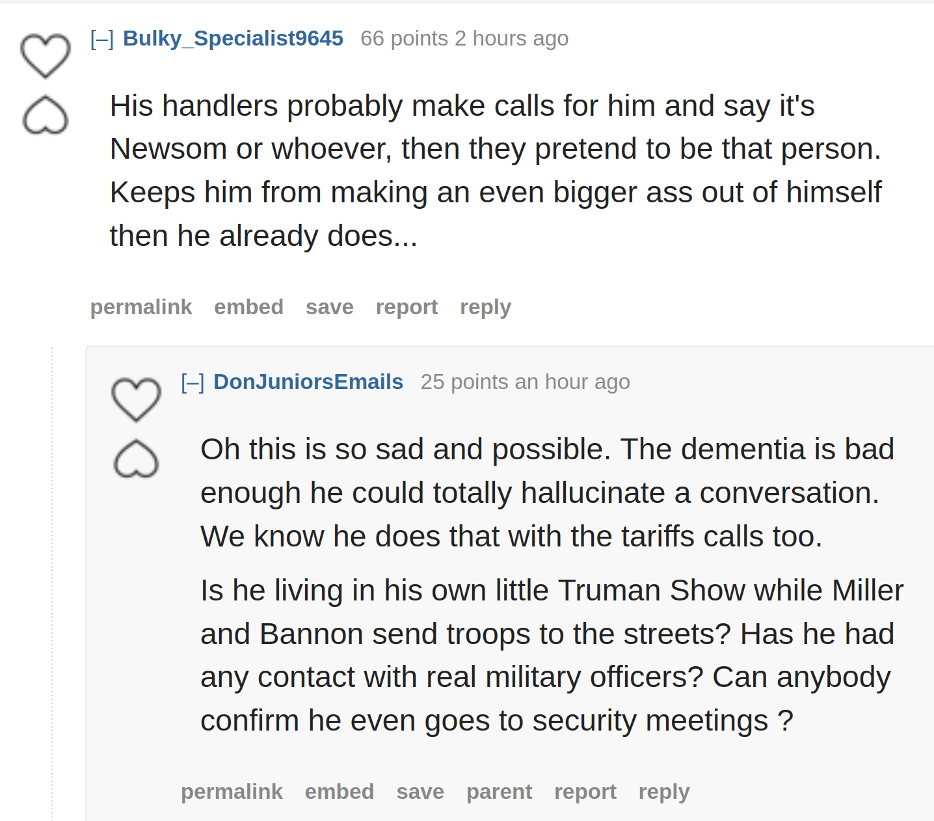The height and width of the screenshot is (821, 934).
Task: Save the DonJuniorsEmails reply
Action: (x=420, y=792)
